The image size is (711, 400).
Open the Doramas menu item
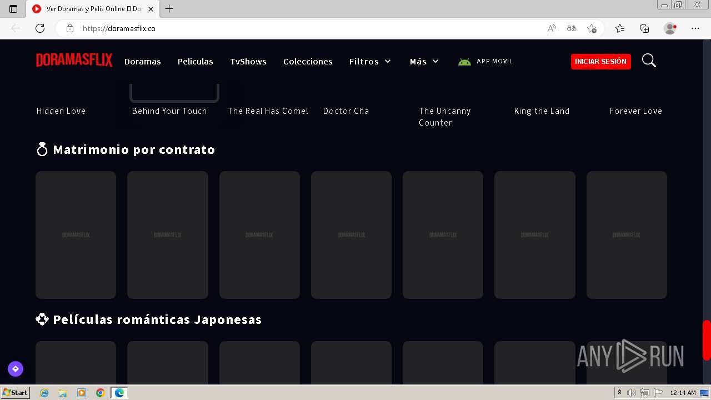click(143, 62)
